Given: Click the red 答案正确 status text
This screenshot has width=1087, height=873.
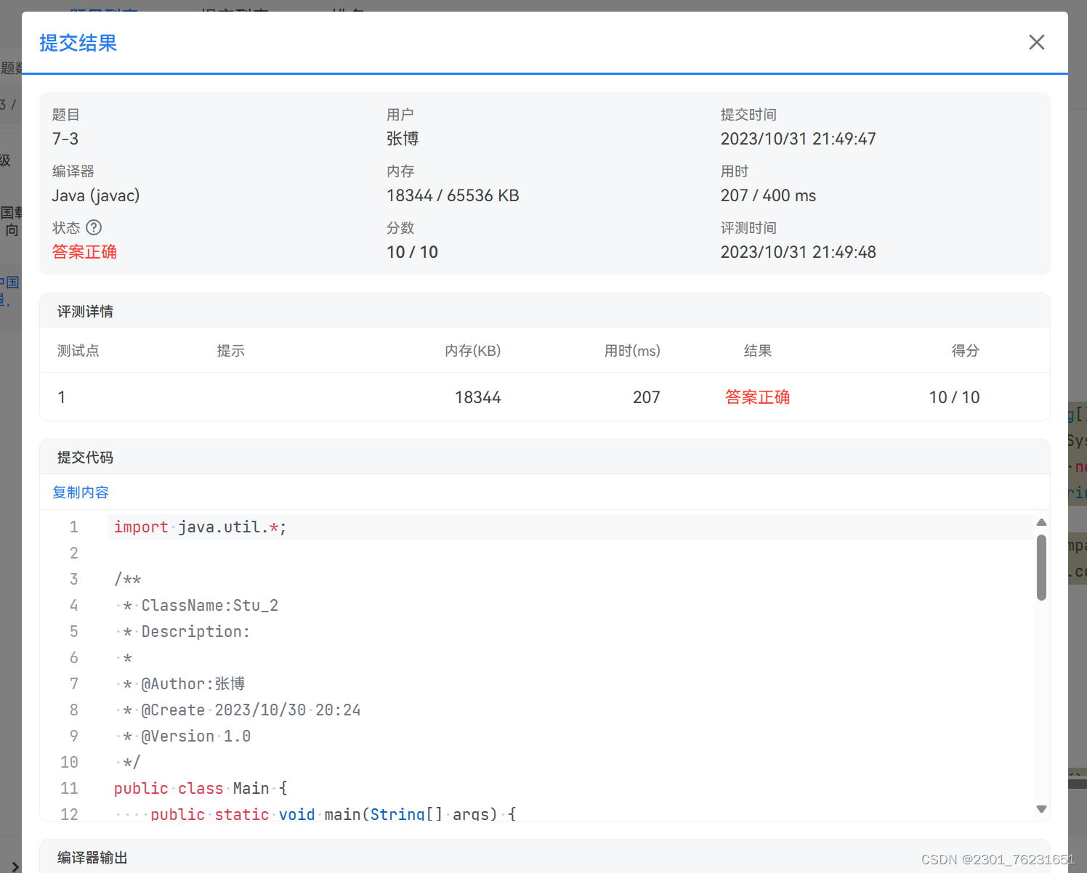Looking at the screenshot, I should point(84,252).
